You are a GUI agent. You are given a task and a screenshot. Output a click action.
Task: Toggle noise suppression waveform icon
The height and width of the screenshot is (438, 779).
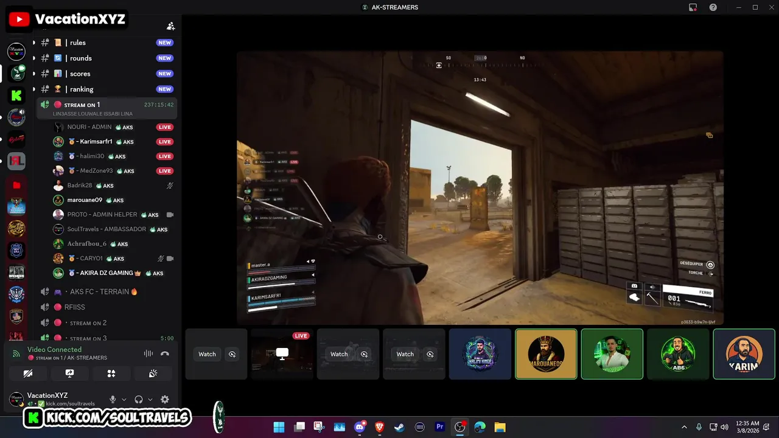click(x=148, y=353)
